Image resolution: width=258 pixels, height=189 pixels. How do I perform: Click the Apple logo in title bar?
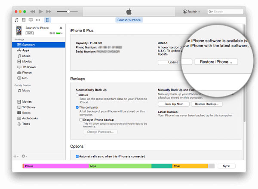pos(129,12)
